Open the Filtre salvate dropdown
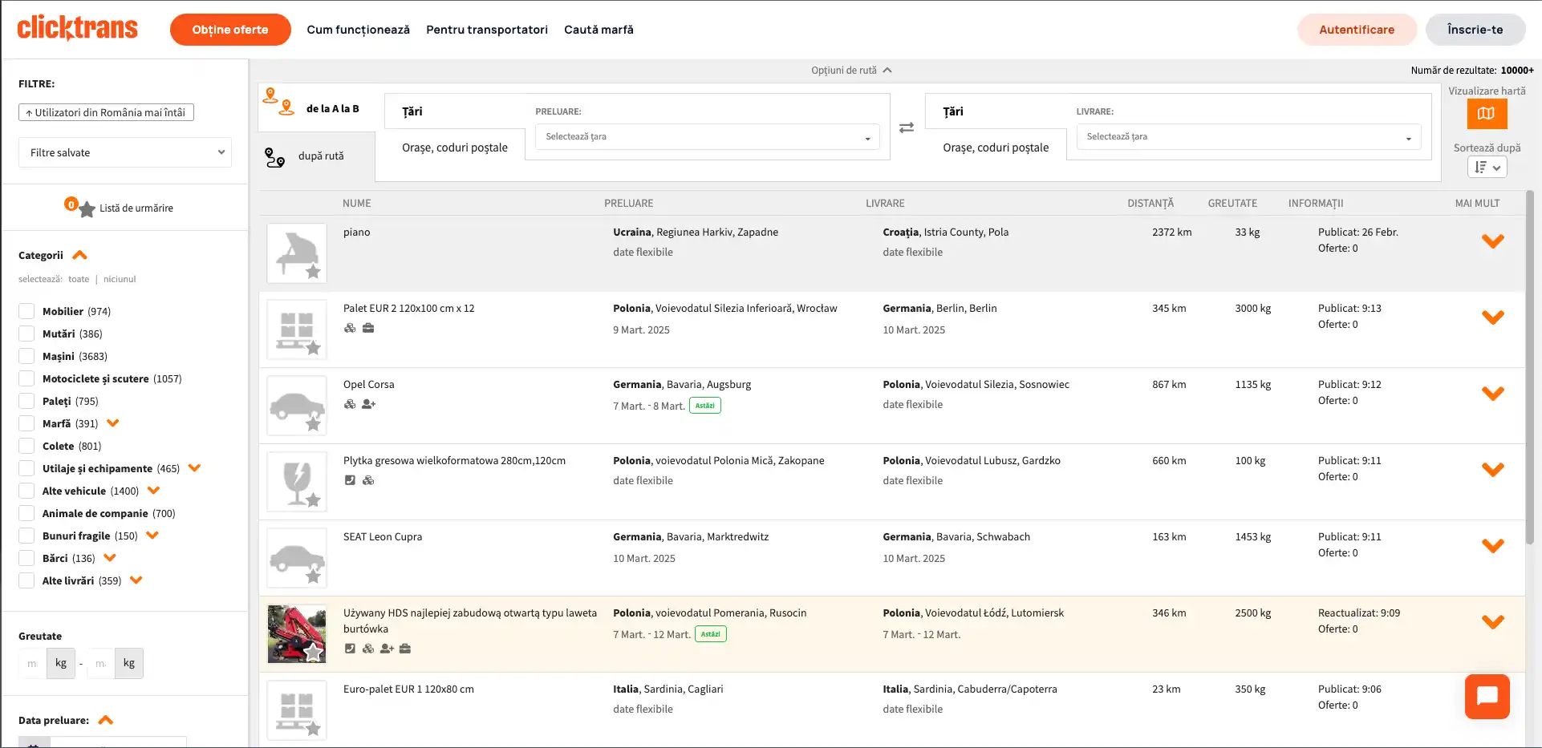This screenshot has height=748, width=1542. [x=125, y=152]
